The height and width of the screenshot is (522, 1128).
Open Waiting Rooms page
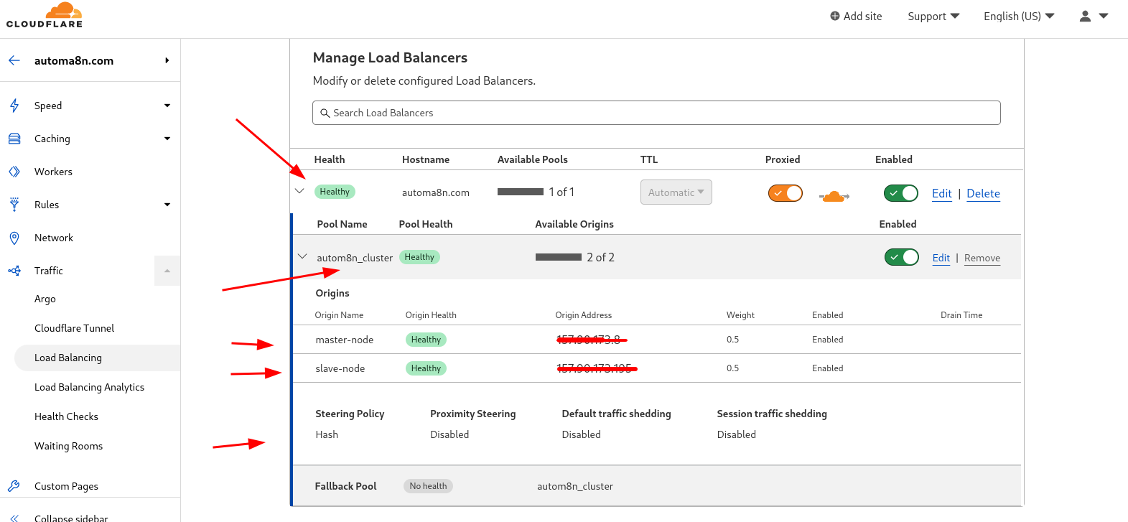(x=69, y=446)
